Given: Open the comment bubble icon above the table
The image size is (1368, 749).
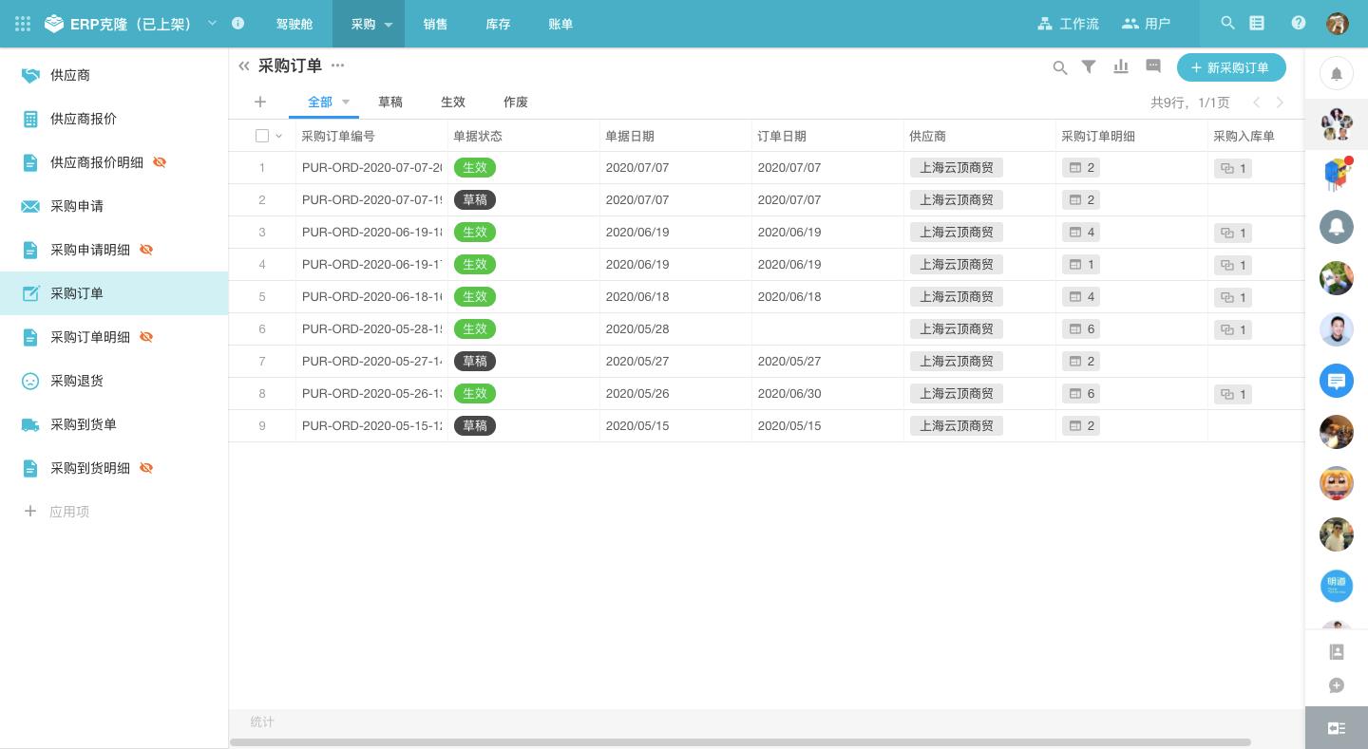Looking at the screenshot, I should tap(1153, 66).
